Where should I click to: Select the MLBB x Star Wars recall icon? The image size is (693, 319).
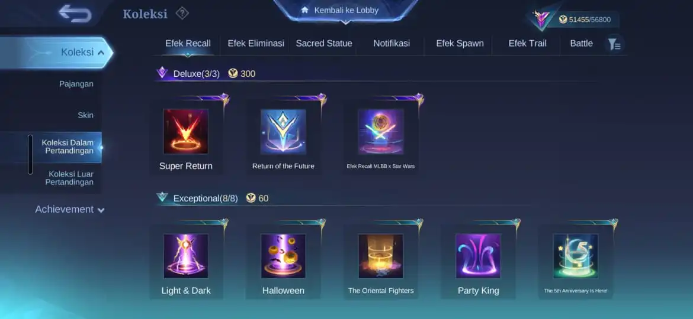point(380,131)
